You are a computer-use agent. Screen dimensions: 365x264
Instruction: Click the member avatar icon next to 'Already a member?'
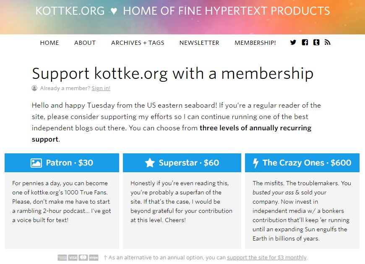coord(34,88)
